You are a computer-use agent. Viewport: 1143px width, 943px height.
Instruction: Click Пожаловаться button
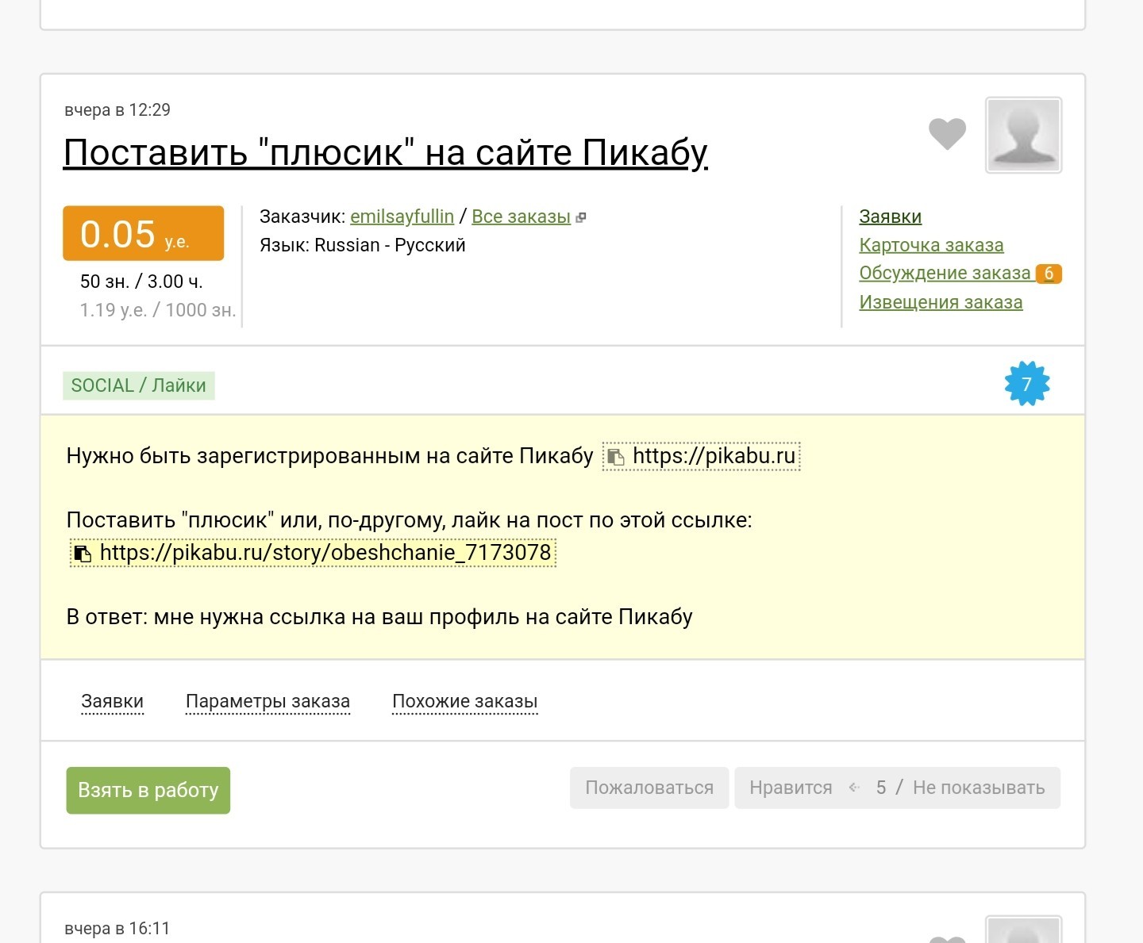click(x=649, y=788)
